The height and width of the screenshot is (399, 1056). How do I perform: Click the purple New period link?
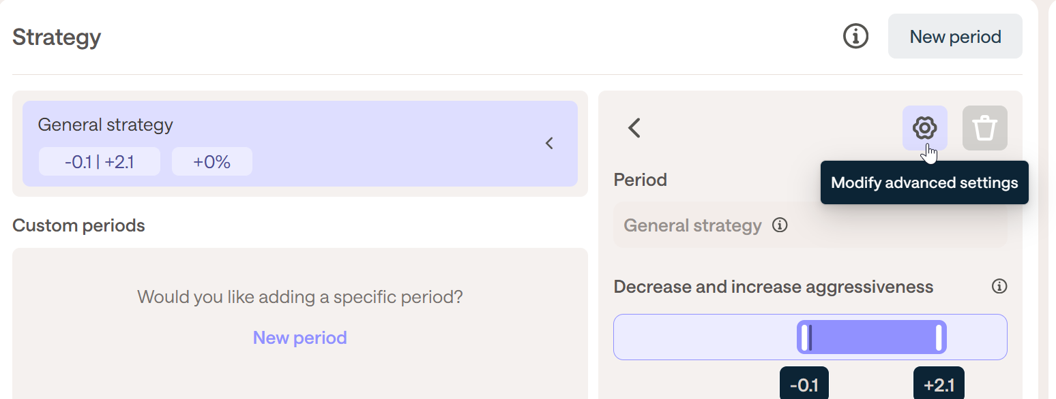(299, 338)
